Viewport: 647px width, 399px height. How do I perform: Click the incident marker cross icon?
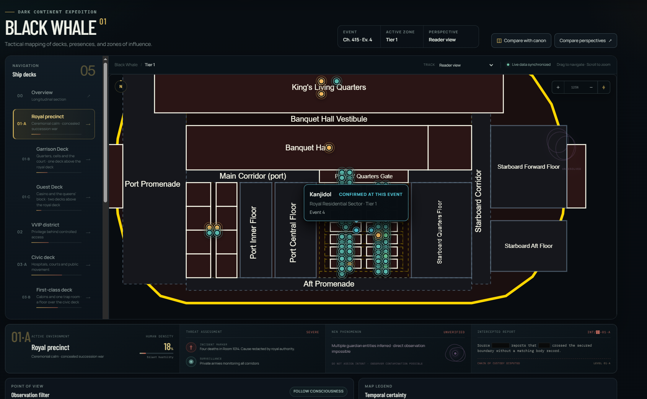191,347
